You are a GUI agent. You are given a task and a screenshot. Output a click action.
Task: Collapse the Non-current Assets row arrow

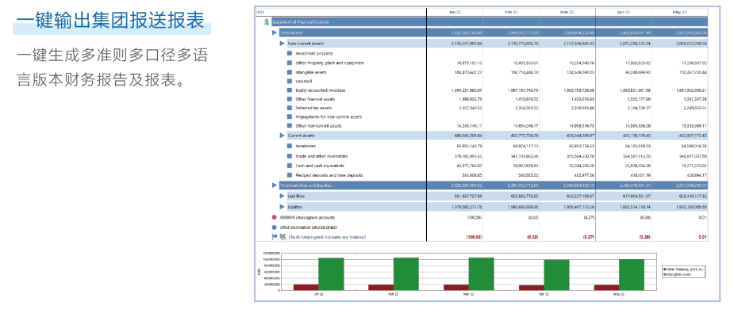(283, 44)
